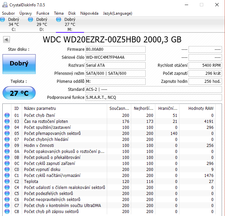Click the ID column header
Screen dimensions: 225x216
pos(16,108)
